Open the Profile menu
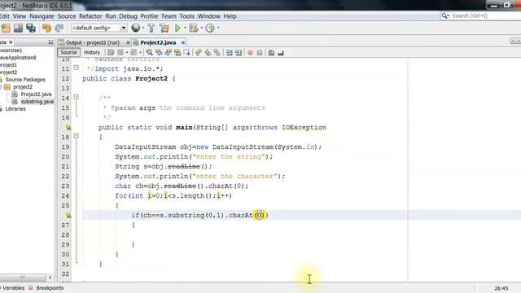 click(149, 16)
